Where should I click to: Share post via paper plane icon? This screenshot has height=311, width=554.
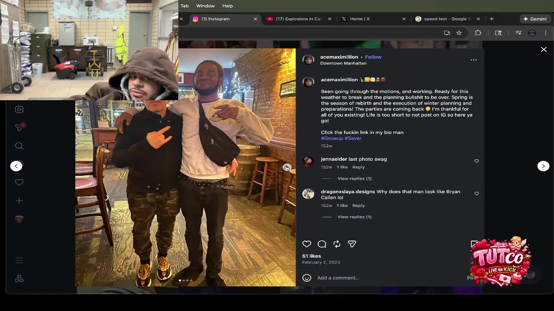pos(352,244)
